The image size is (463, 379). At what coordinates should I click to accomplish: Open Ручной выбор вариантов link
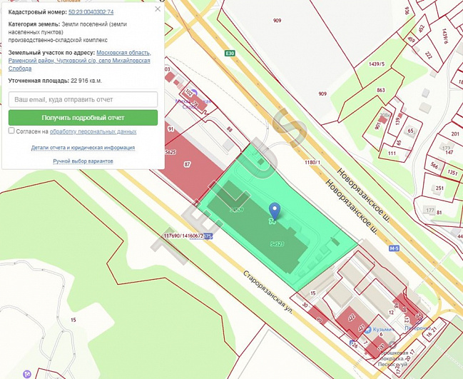83,161
